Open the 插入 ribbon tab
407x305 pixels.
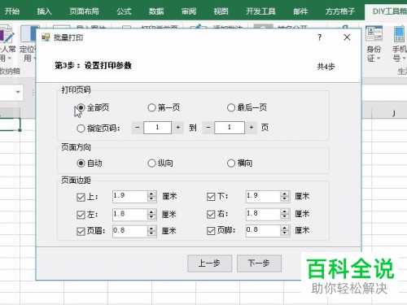44,11
